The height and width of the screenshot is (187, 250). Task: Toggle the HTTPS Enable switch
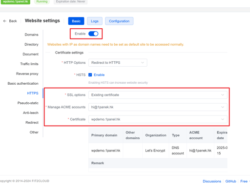tap(93, 34)
